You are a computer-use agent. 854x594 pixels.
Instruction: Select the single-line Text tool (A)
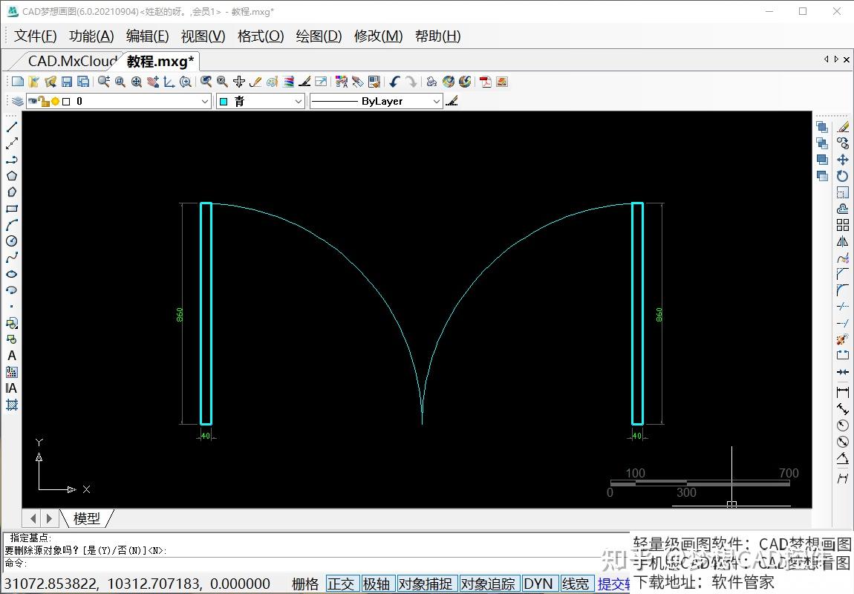[x=11, y=356]
